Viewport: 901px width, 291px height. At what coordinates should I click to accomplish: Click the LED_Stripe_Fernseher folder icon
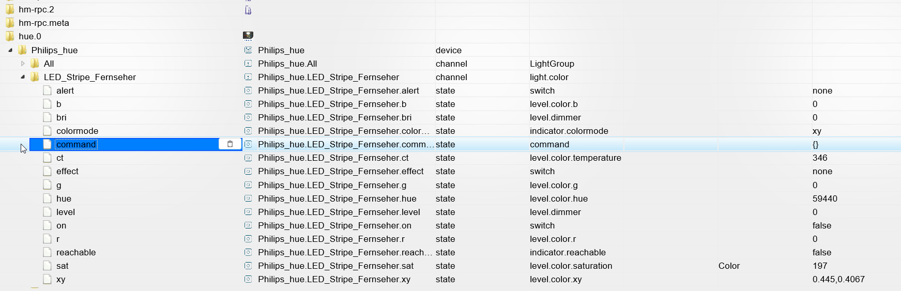tap(35, 77)
